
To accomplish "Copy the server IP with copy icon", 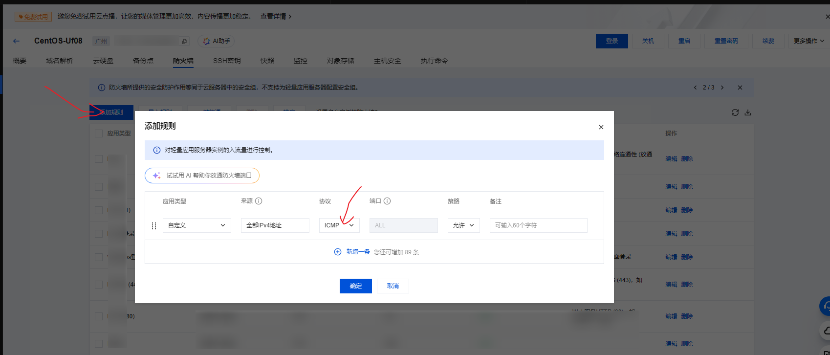I will point(184,42).
